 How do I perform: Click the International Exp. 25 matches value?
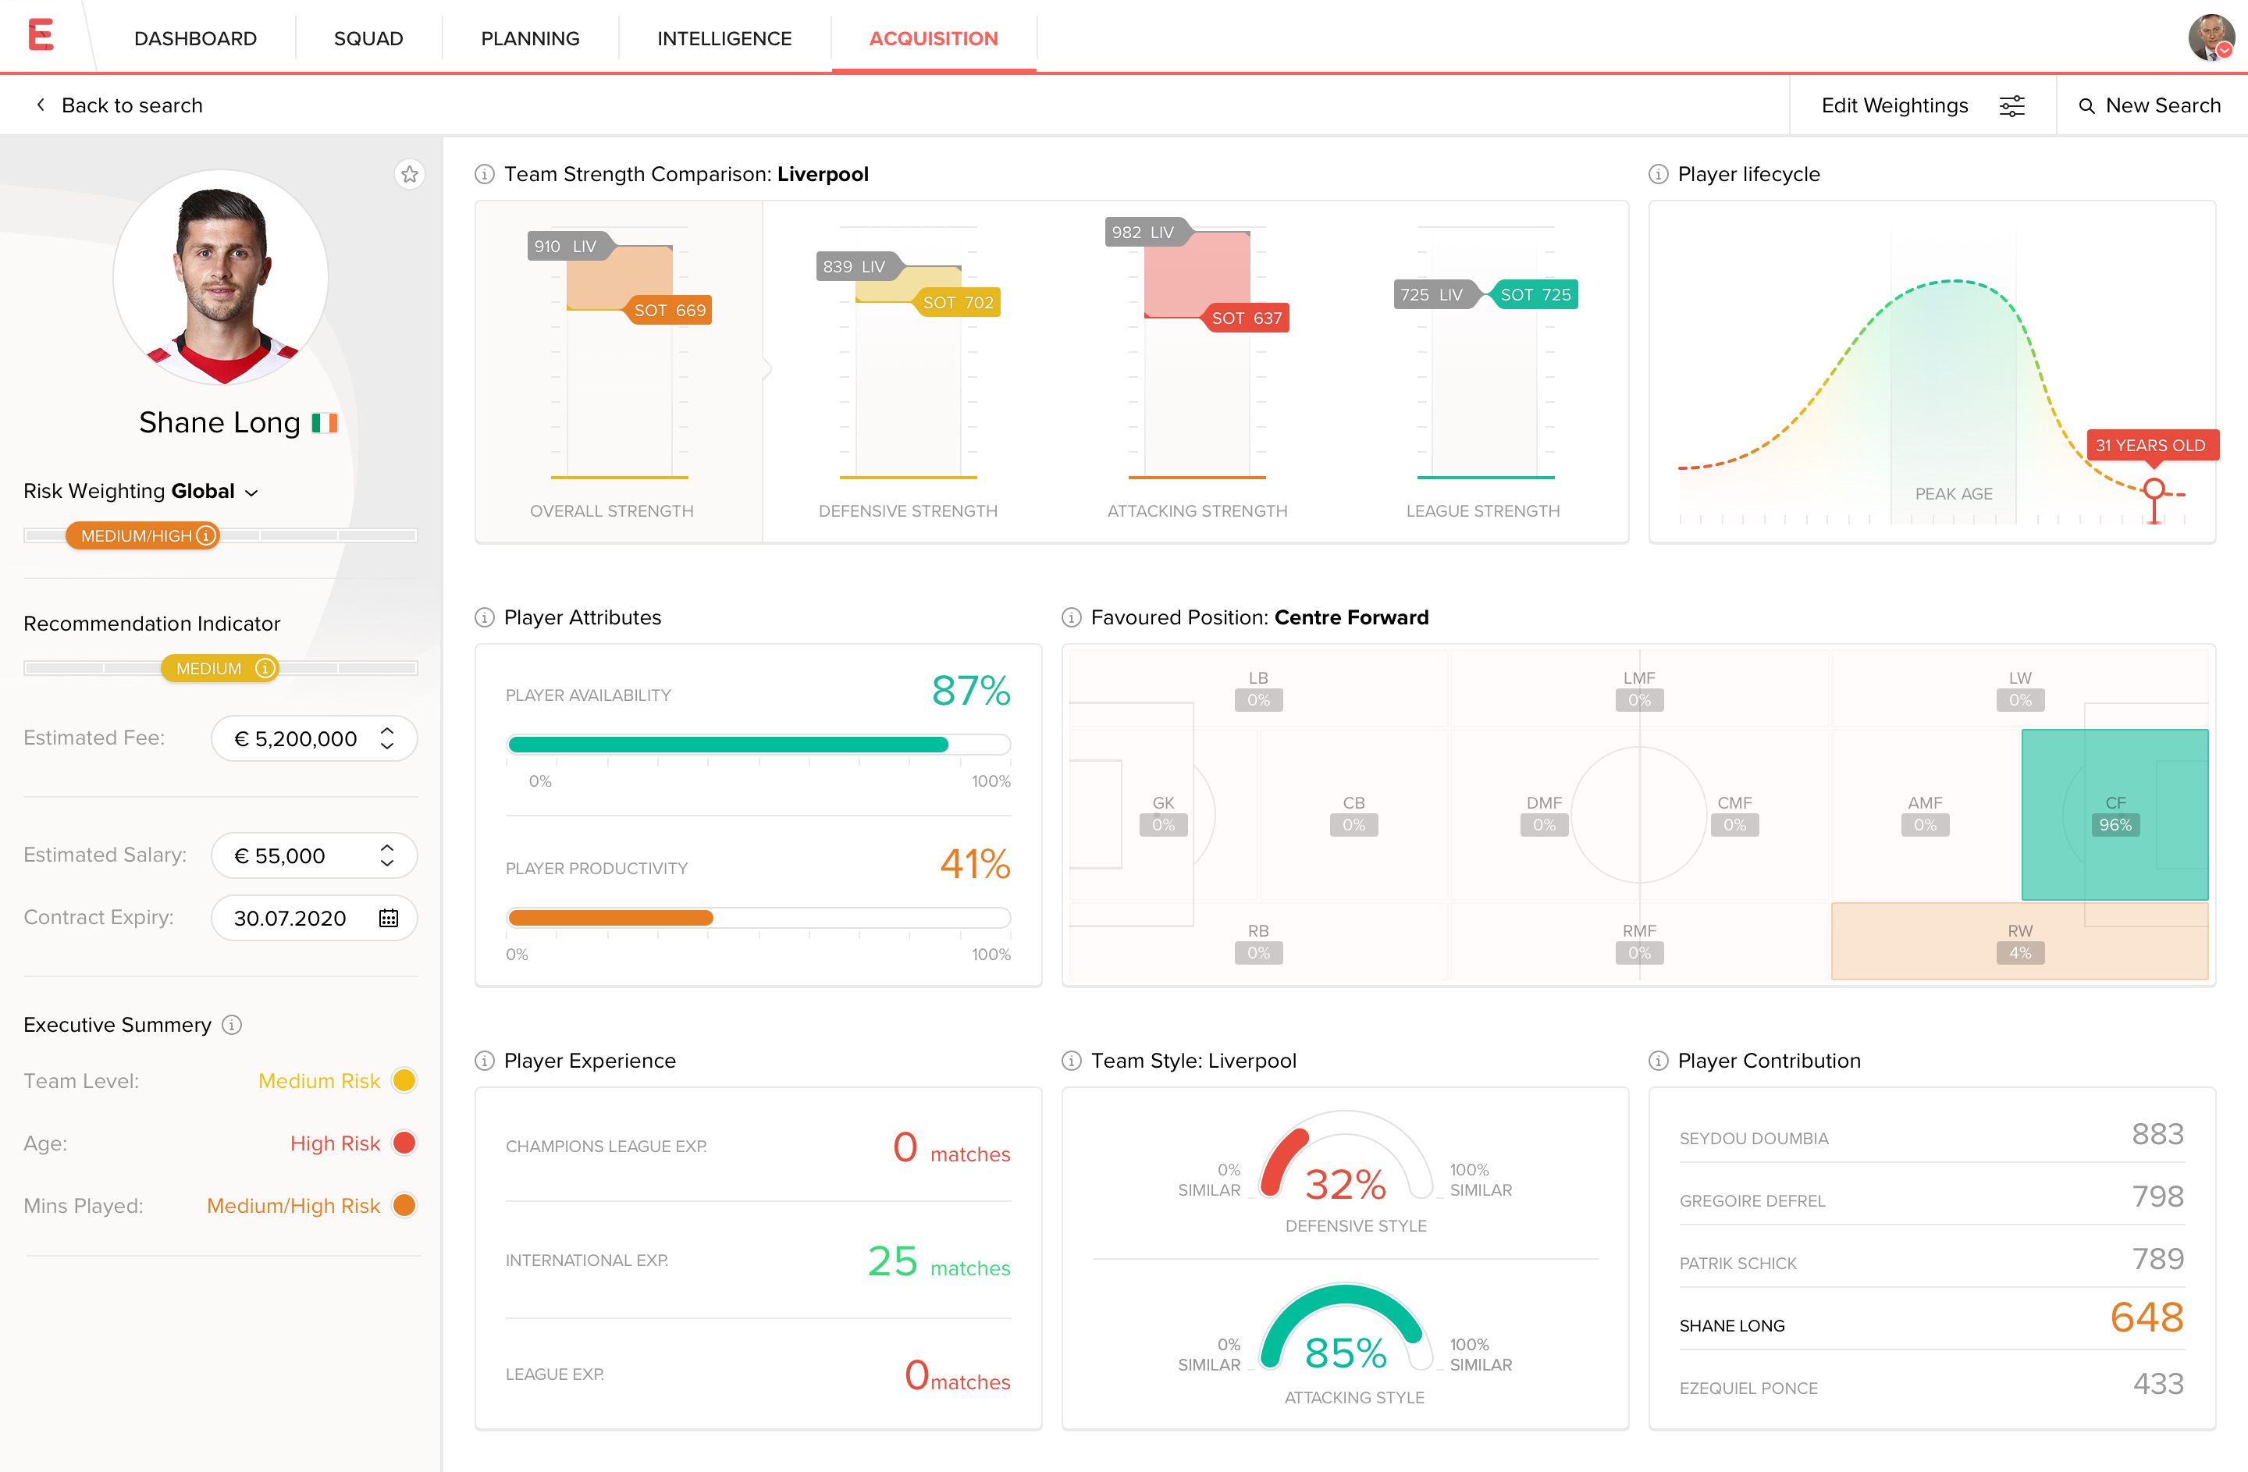click(x=939, y=1262)
